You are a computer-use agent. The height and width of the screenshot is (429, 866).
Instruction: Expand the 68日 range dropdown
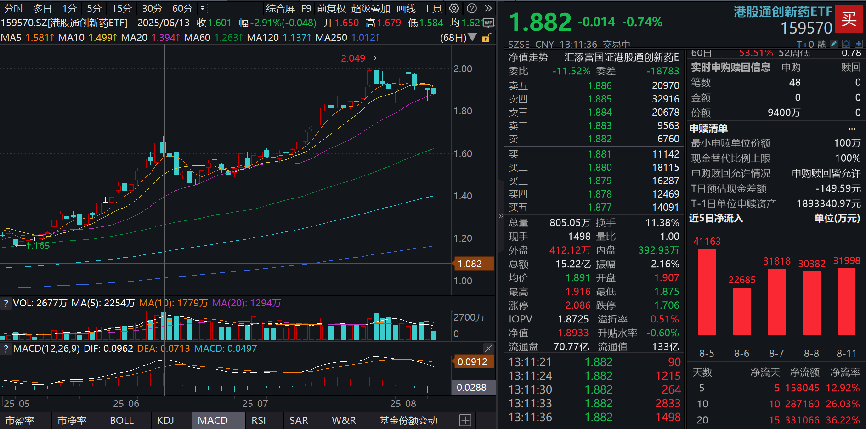(x=458, y=38)
